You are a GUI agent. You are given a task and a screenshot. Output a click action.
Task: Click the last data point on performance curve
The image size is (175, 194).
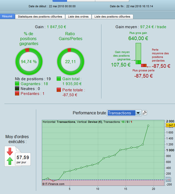pyautogui.click(x=148, y=125)
